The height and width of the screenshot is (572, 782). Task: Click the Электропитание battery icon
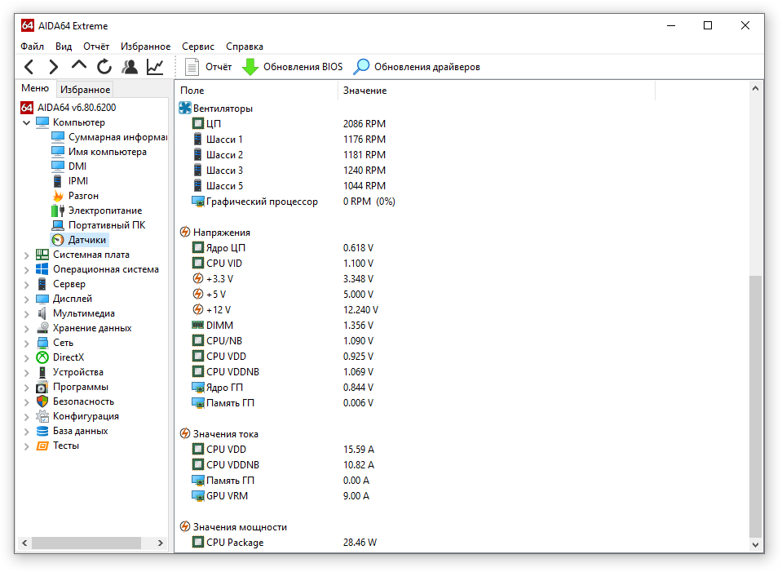(58, 211)
